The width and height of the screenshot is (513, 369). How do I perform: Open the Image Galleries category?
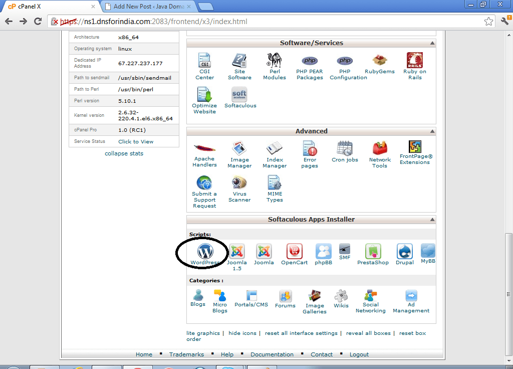[315, 302]
